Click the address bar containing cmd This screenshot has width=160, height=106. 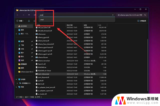tap(77, 15)
